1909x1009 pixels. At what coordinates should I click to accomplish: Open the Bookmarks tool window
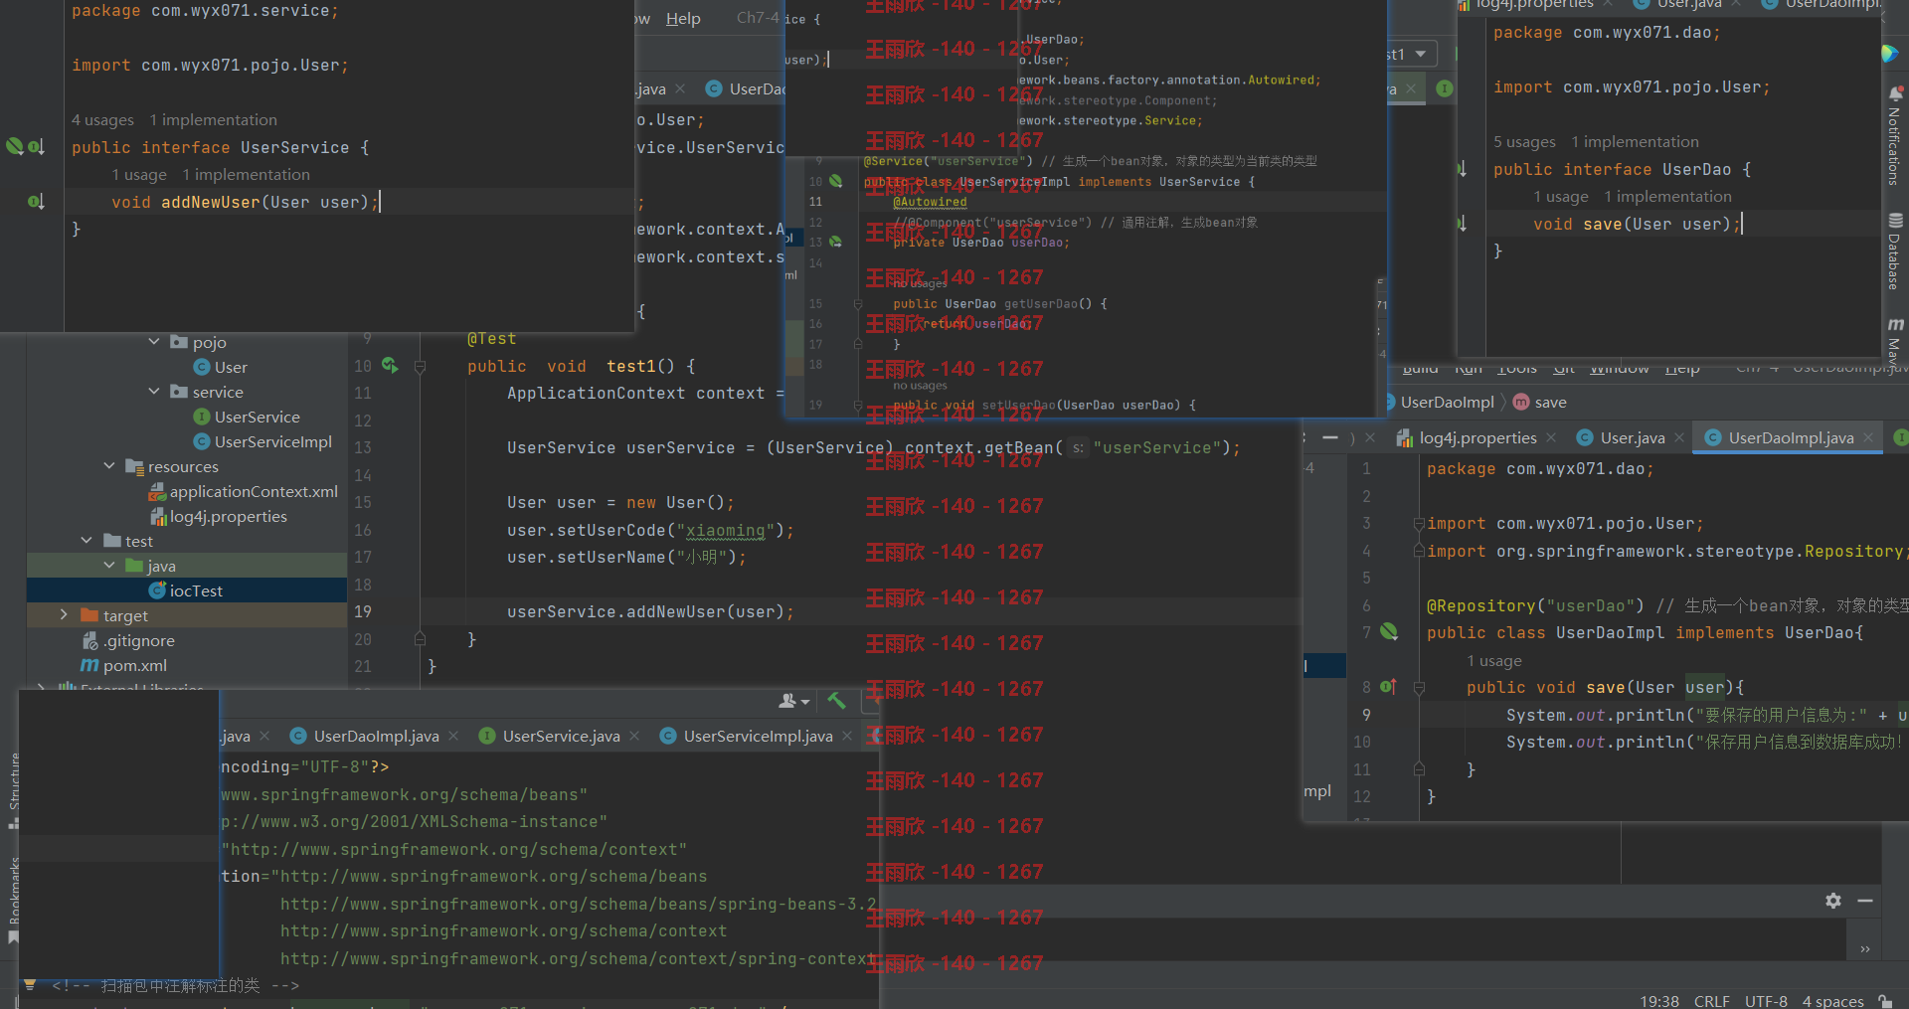tap(13, 900)
